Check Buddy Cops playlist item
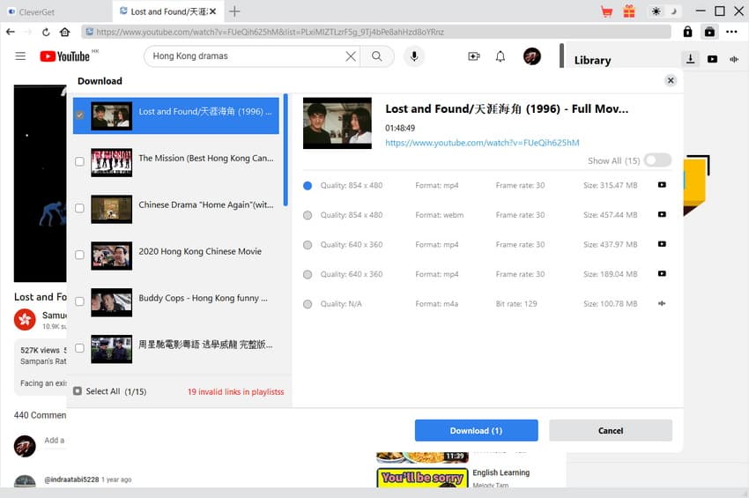Image resolution: width=749 pixels, height=498 pixels. pos(80,301)
